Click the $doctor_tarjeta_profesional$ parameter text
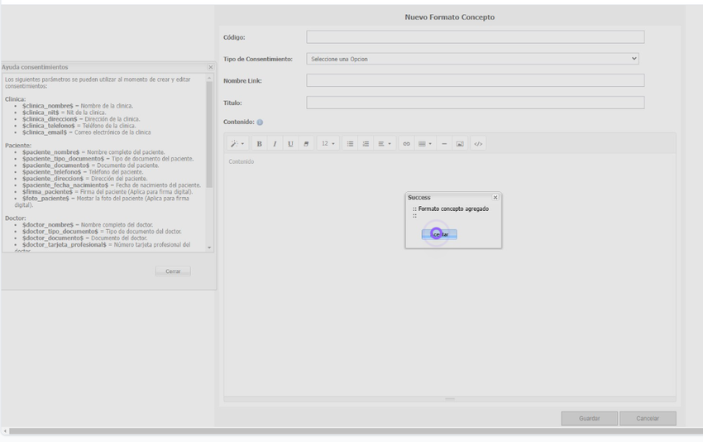Image resolution: width=703 pixels, height=442 pixels. click(65, 244)
